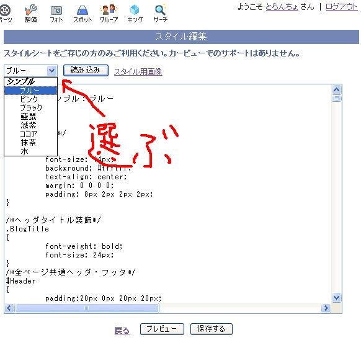Open the スタイル用画像 link

click(x=138, y=72)
